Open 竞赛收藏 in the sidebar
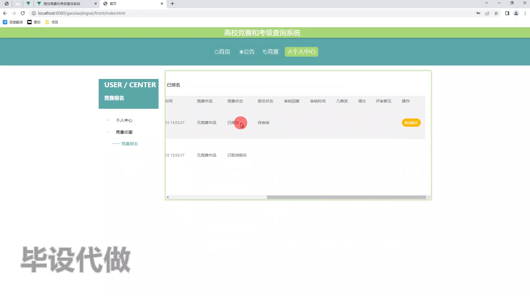Screen dimensions: 530x296 [124, 132]
